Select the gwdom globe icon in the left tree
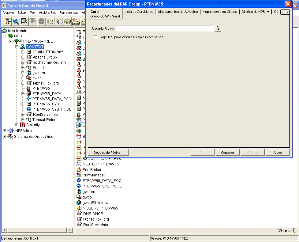 point(29,73)
